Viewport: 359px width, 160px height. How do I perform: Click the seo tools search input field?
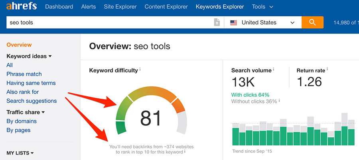click(x=108, y=23)
